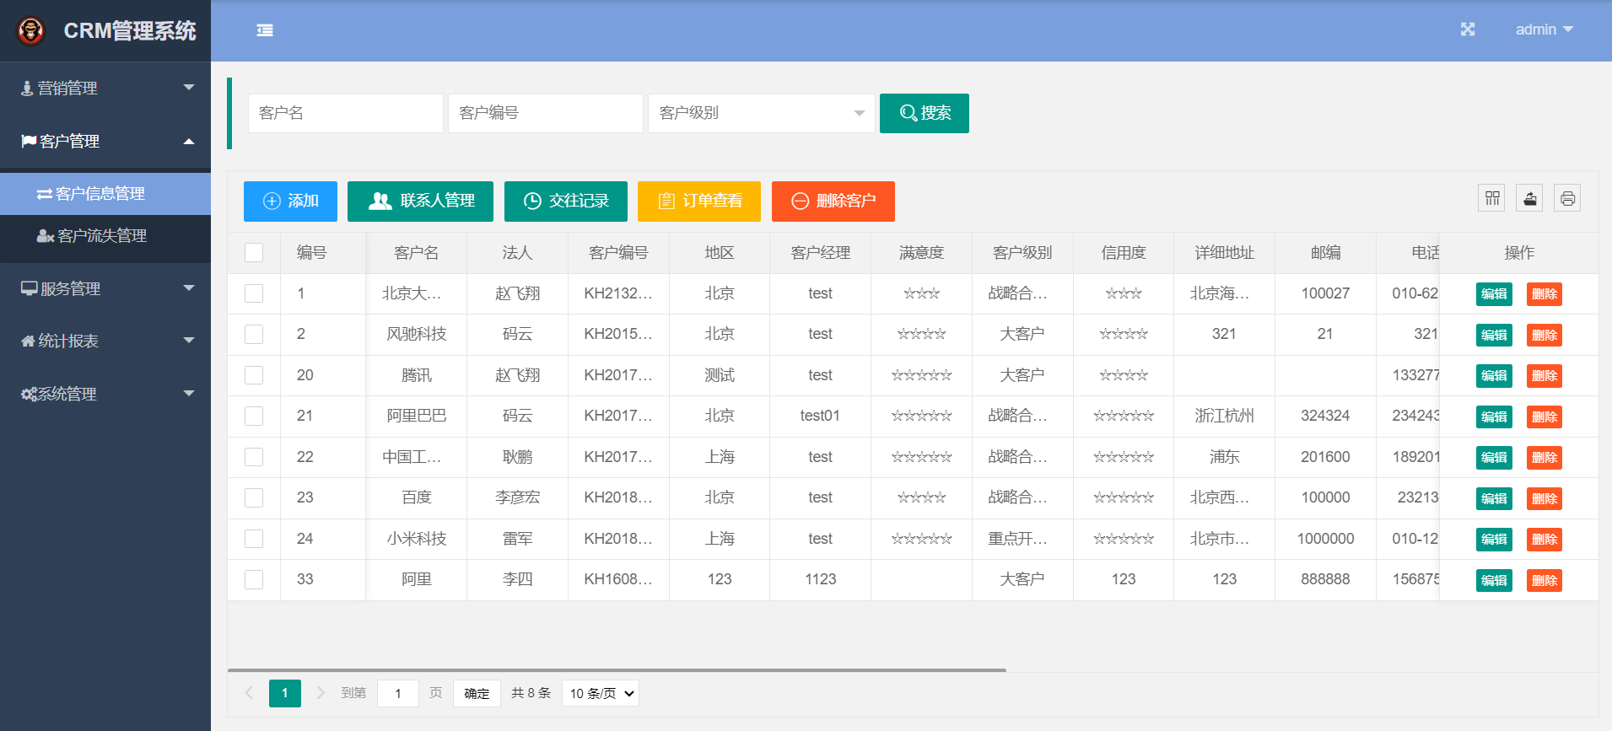Expand the 系统管理 sidebar menu
Image resolution: width=1612 pixels, height=731 pixels.
point(105,394)
